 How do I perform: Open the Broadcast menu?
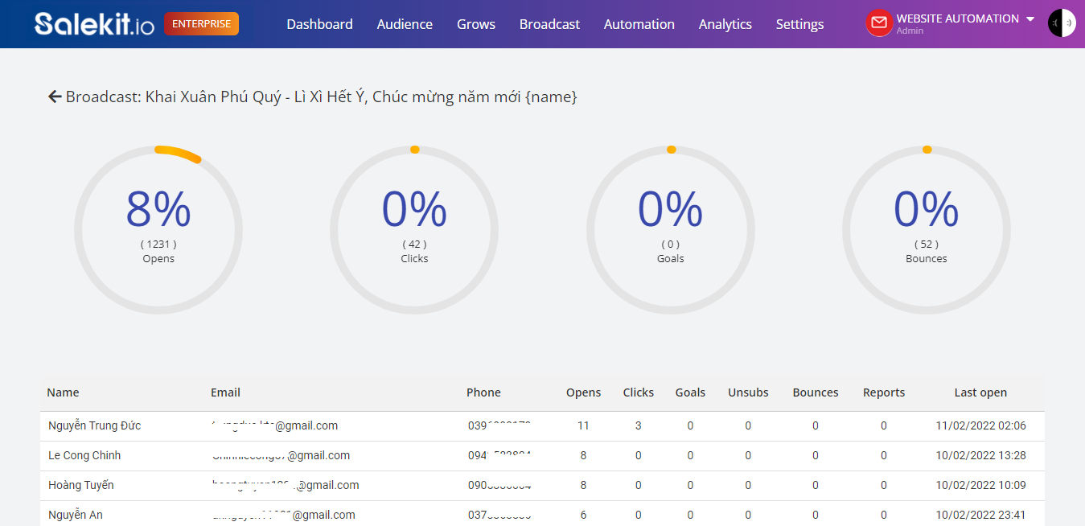tap(549, 24)
